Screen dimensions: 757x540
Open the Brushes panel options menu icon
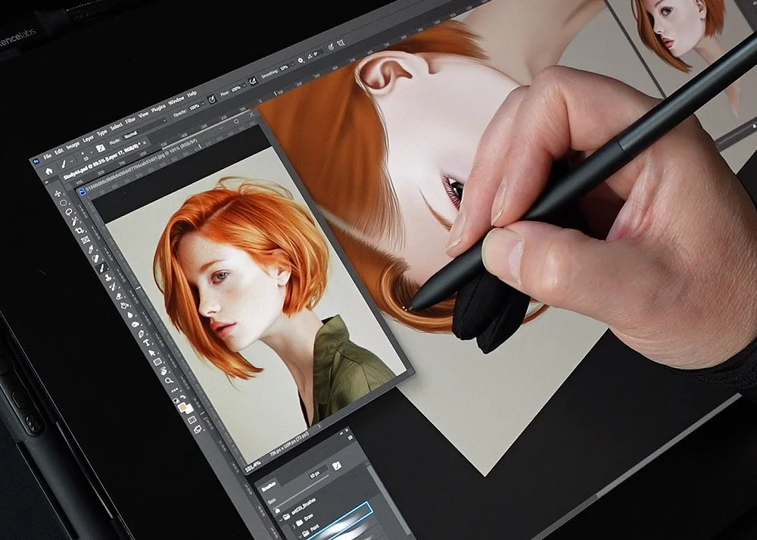pyautogui.click(x=350, y=438)
